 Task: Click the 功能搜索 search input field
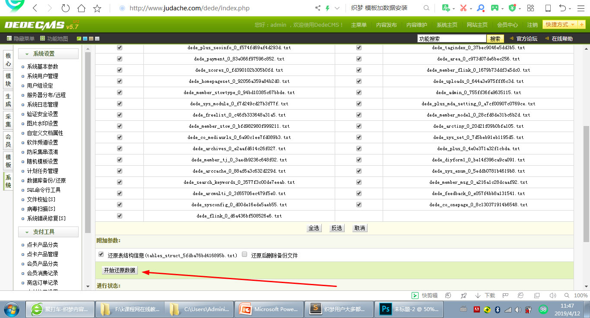click(451, 39)
